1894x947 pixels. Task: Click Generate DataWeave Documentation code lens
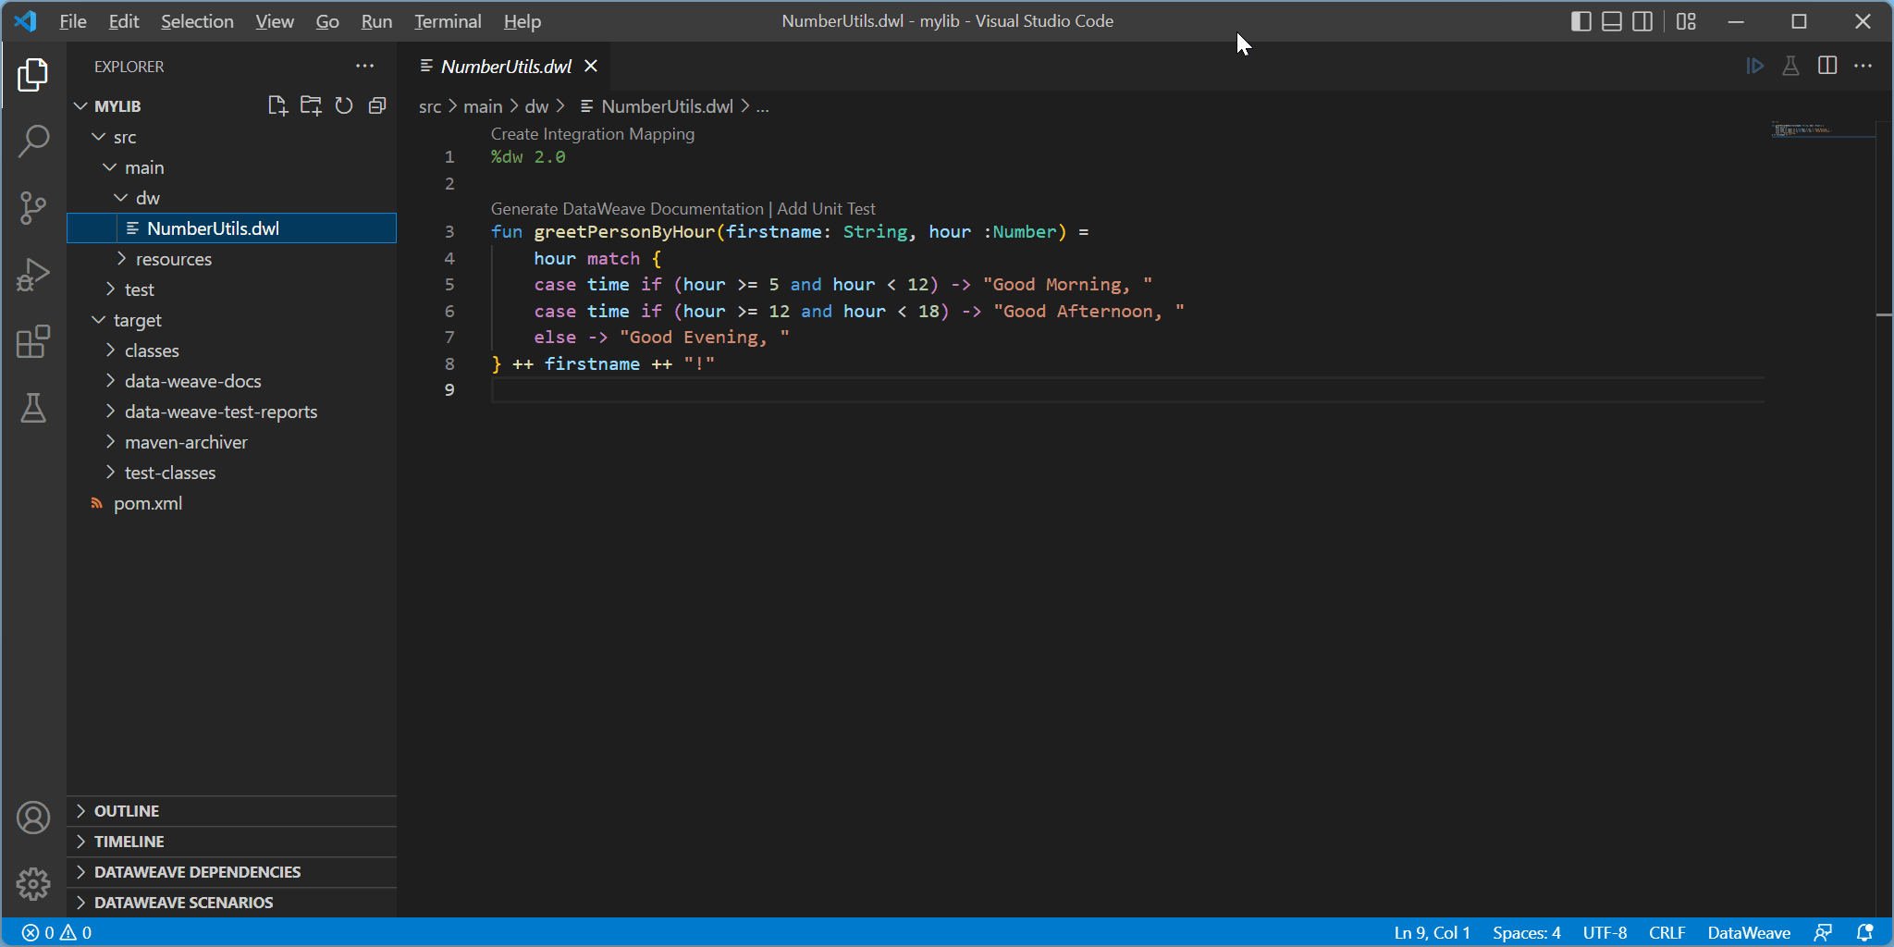point(627,209)
